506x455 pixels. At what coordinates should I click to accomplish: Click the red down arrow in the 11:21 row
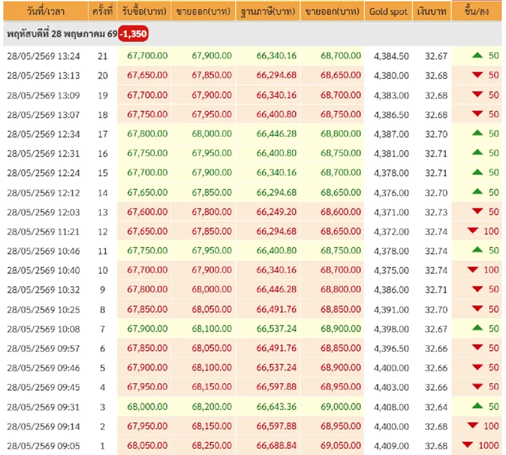pos(473,231)
